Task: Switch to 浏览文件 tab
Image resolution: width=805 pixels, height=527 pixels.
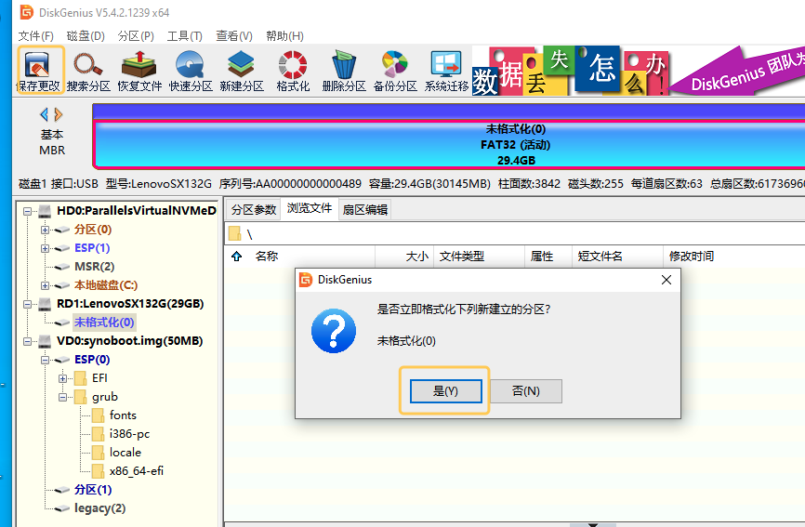Action: pos(310,208)
